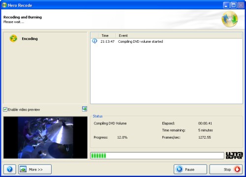The image size is (246, 177).
Task: Disable the Enable video preview checkbox
Action: 5,109
